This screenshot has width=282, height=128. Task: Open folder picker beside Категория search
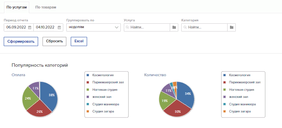[x=231, y=27]
